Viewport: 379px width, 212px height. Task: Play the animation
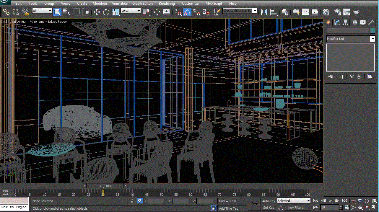[331, 201]
